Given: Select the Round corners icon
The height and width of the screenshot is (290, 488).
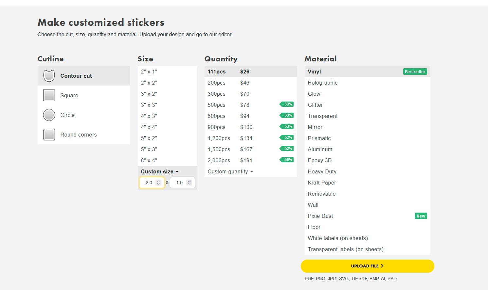Looking at the screenshot, I should coord(49,135).
